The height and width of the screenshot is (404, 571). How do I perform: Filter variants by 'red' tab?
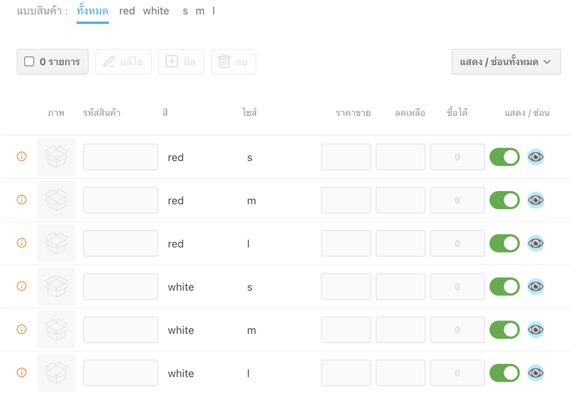[x=127, y=11]
